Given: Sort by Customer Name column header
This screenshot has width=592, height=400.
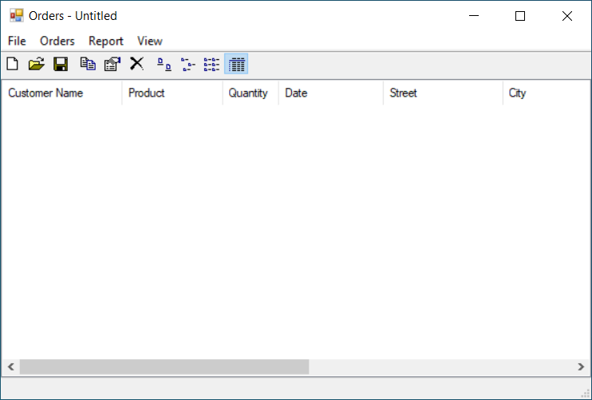Looking at the screenshot, I should 61,93.
